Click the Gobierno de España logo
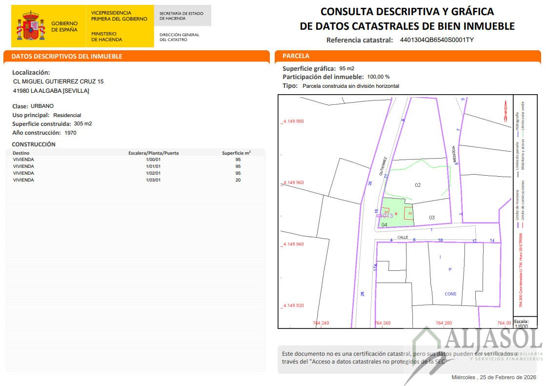Image resolution: width=546 pixels, height=386 pixels. tap(49, 25)
